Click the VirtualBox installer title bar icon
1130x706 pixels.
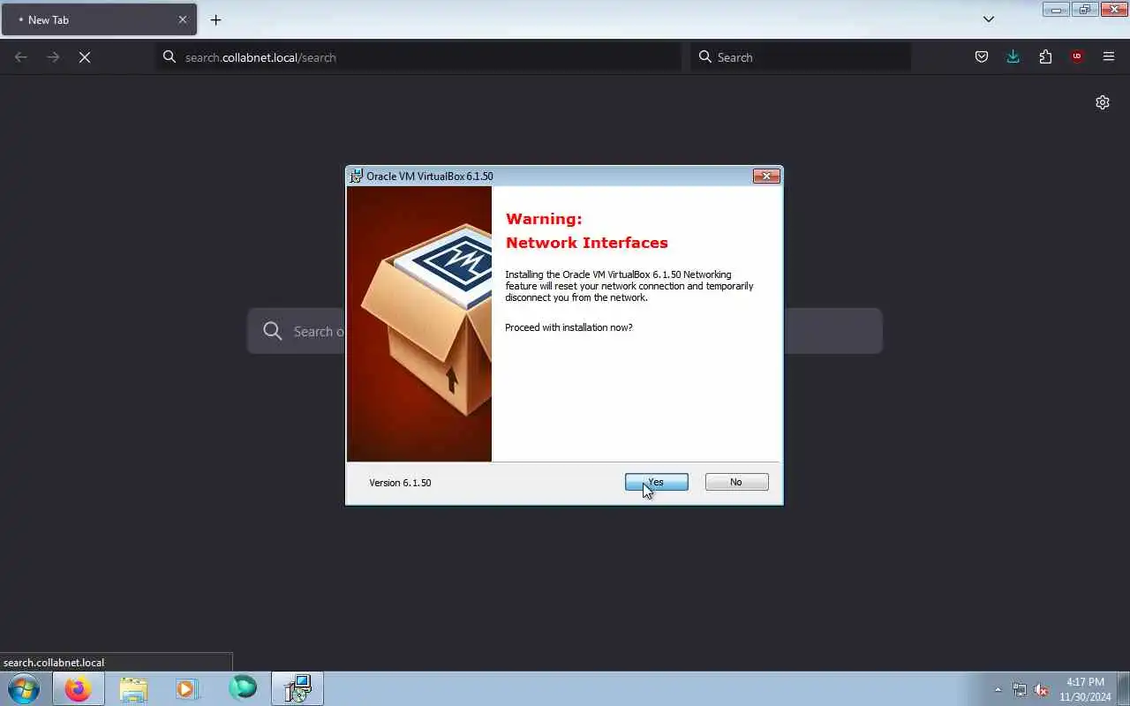pos(356,176)
